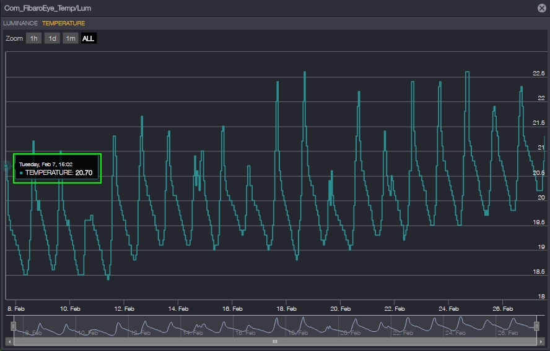Set zoom range to 1h
Image resolution: width=550 pixels, height=351 pixels.
pyautogui.click(x=33, y=38)
